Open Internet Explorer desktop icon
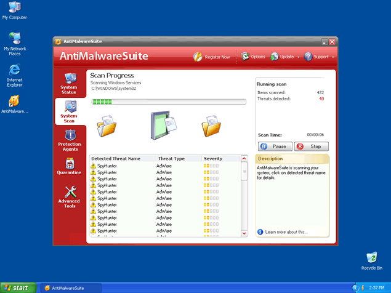 point(15,74)
